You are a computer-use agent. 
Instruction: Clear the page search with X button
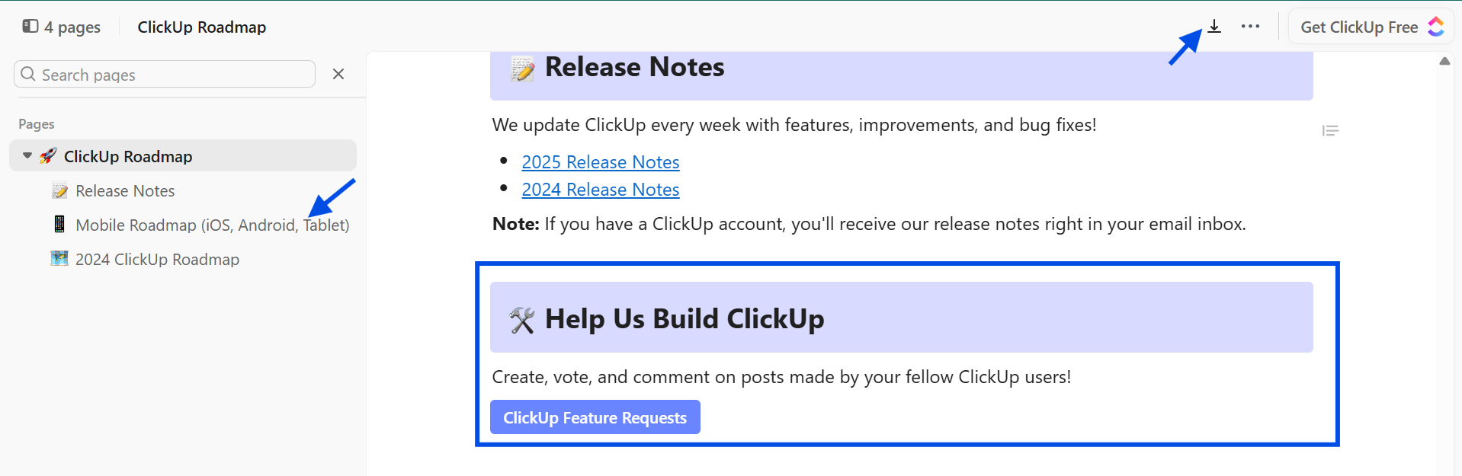click(x=338, y=74)
